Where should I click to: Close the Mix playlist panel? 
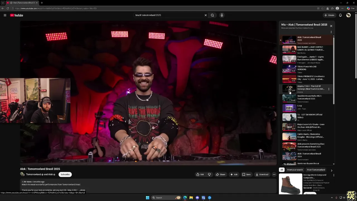[331, 26]
